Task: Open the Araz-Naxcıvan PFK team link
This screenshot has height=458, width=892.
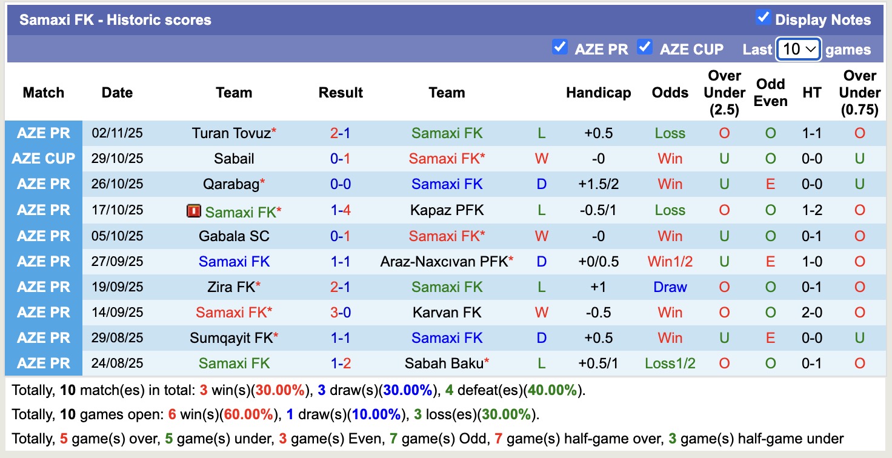Action: (444, 262)
